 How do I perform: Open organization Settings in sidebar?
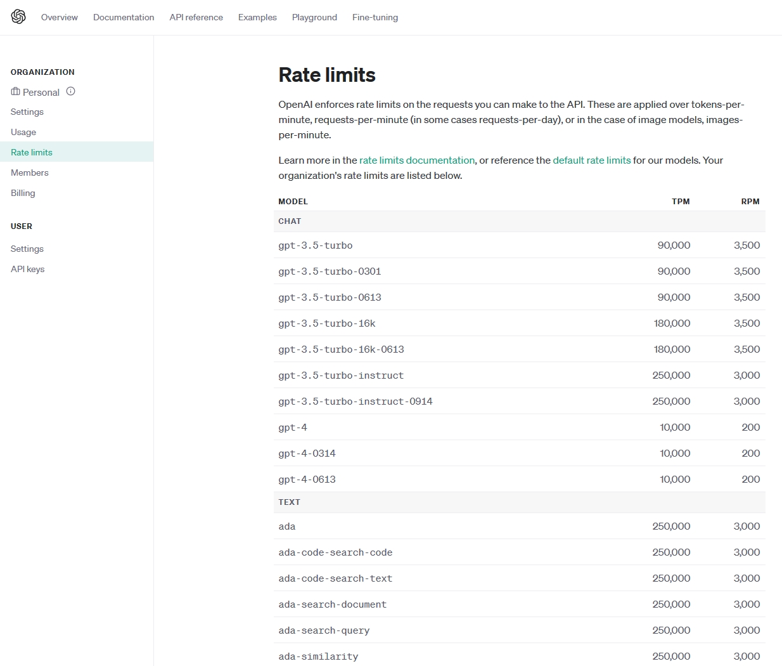27,112
